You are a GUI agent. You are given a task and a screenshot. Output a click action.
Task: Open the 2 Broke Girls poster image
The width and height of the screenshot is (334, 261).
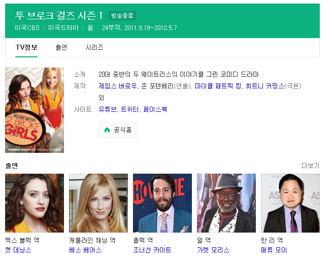(x=35, y=110)
